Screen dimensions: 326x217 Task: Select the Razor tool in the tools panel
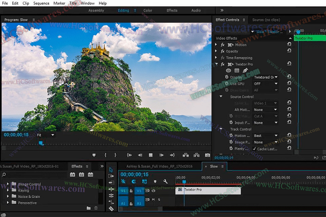click(111, 208)
